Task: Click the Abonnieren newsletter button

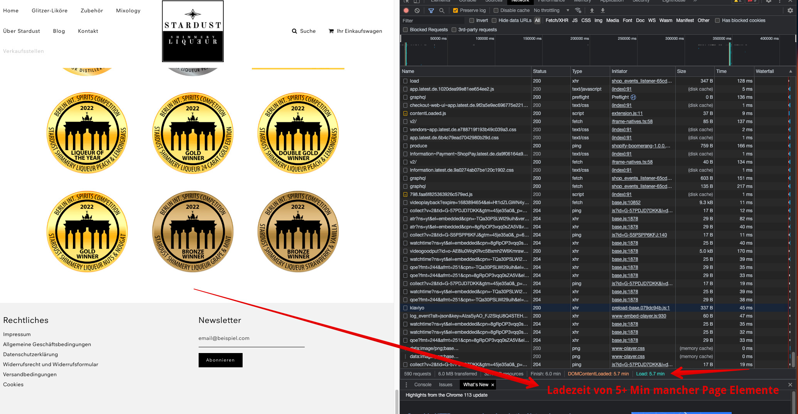Action: 221,360
